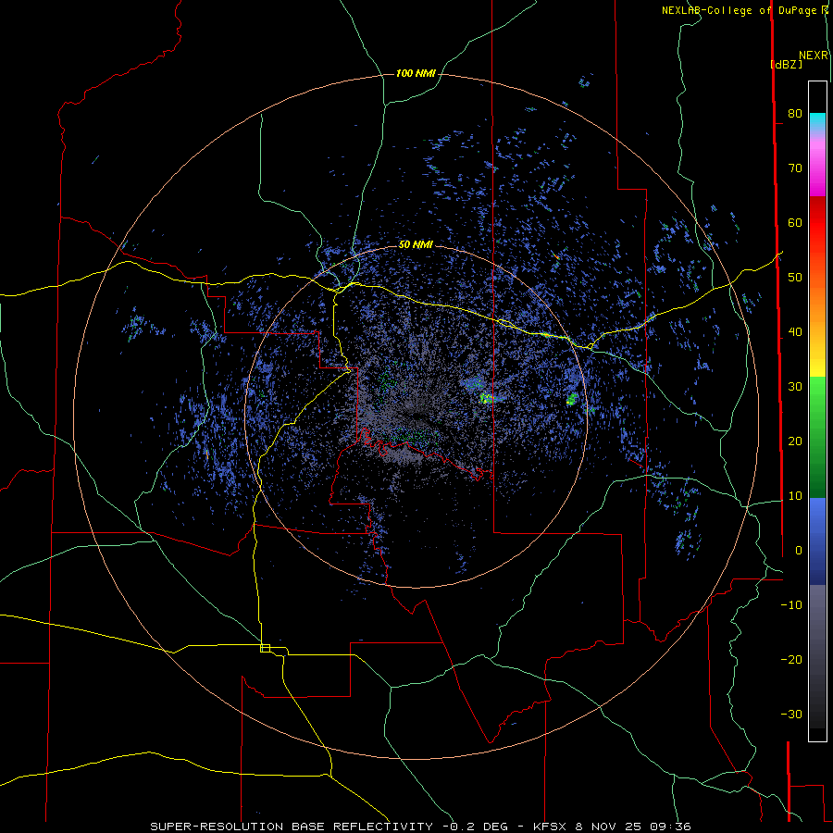Click the 60 value on dBZ scale
Screen dimensions: 833x833
795,222
